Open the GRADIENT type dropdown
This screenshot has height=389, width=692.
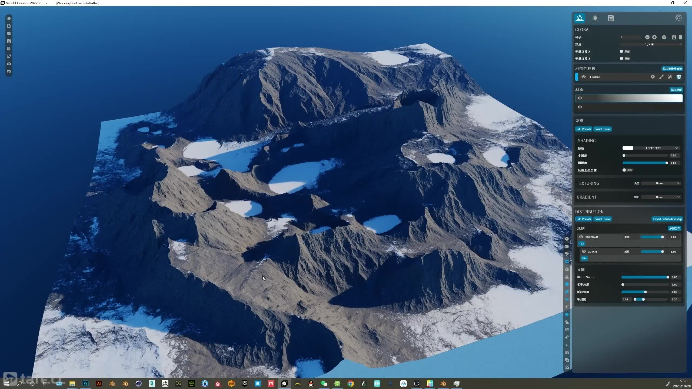[x=661, y=197]
